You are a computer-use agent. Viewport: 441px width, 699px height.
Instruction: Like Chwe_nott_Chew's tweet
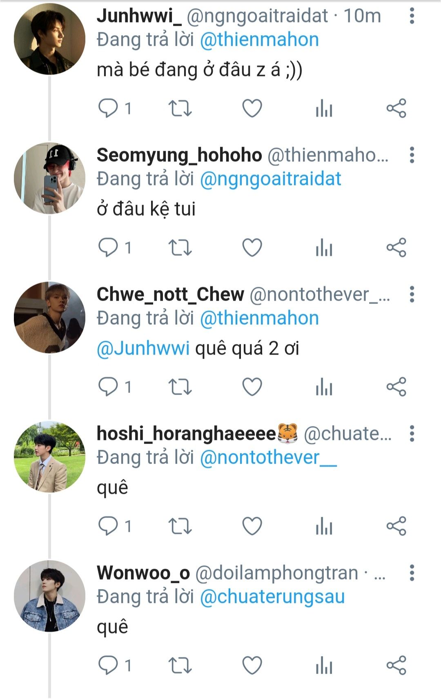click(x=252, y=387)
